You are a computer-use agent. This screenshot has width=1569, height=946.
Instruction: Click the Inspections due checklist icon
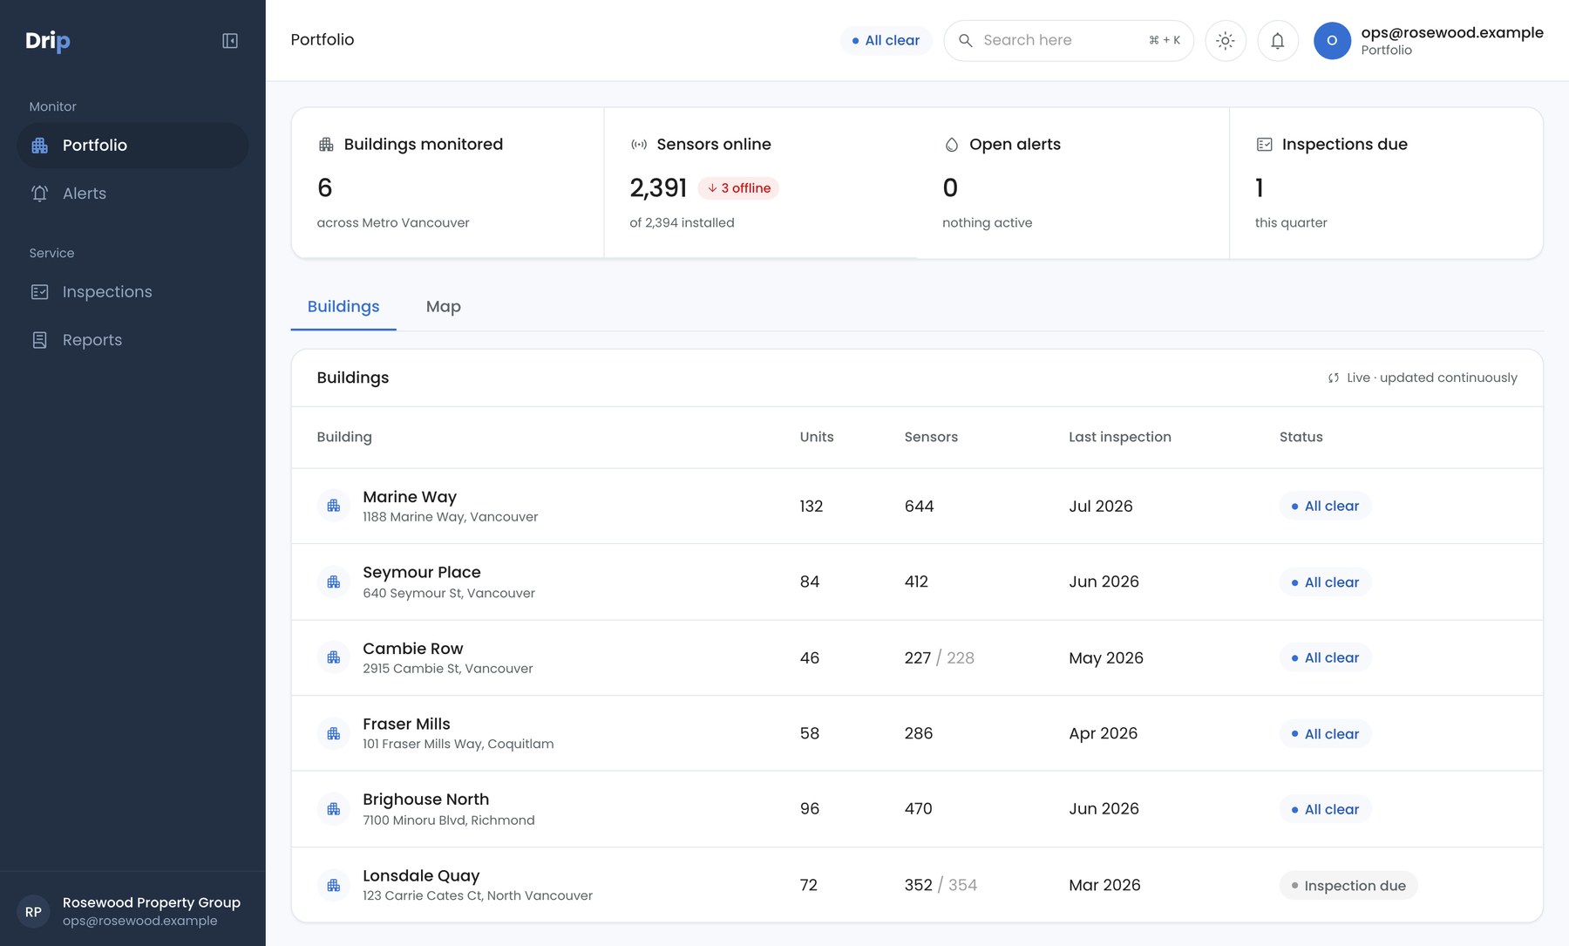1264,145
